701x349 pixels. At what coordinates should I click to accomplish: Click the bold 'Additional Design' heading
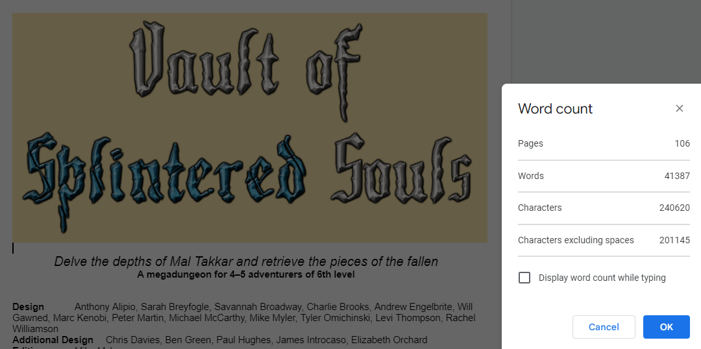(x=53, y=340)
